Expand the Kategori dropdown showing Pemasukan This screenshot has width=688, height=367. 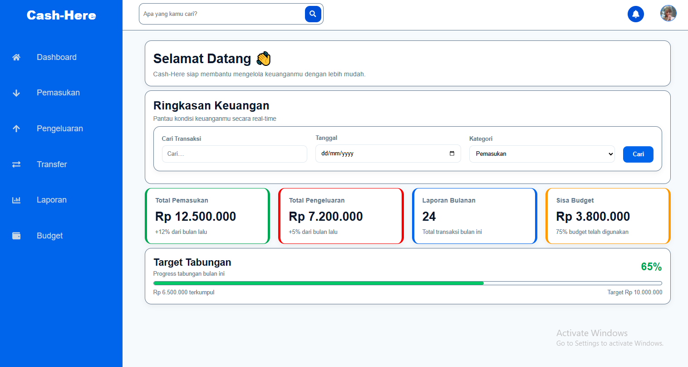pyautogui.click(x=542, y=154)
